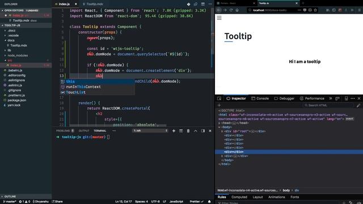The width and height of the screenshot is (363, 204).
Task: Open the Animations tab in inspector
Action: 277,197
